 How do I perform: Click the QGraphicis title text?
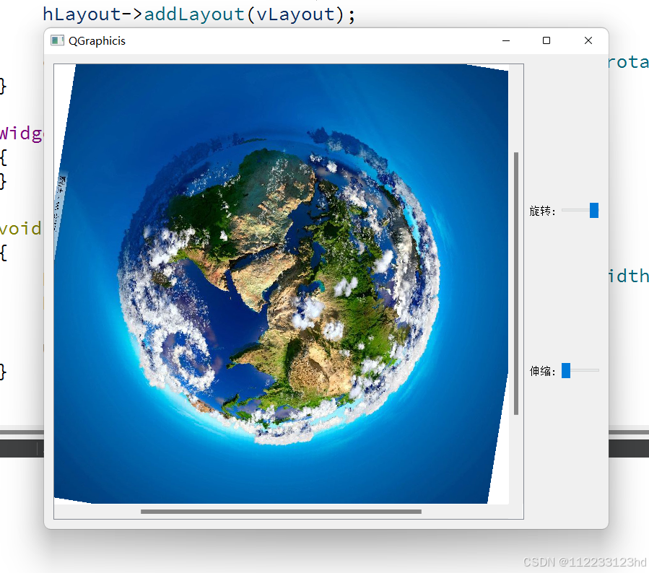[x=97, y=41]
